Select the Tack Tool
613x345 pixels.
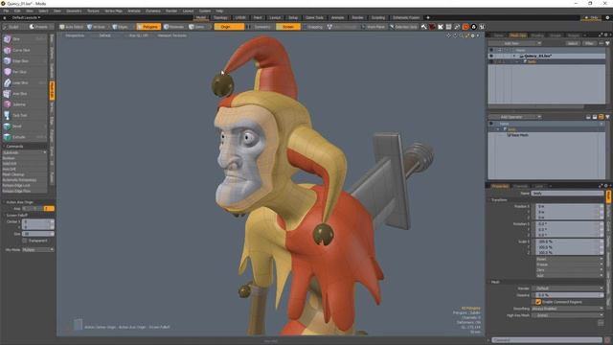(x=24, y=115)
